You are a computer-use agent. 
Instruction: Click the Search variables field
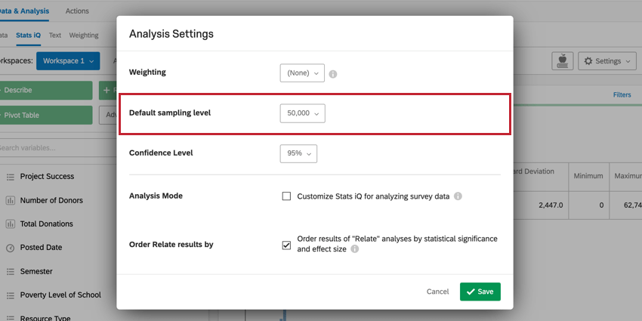[x=45, y=148]
